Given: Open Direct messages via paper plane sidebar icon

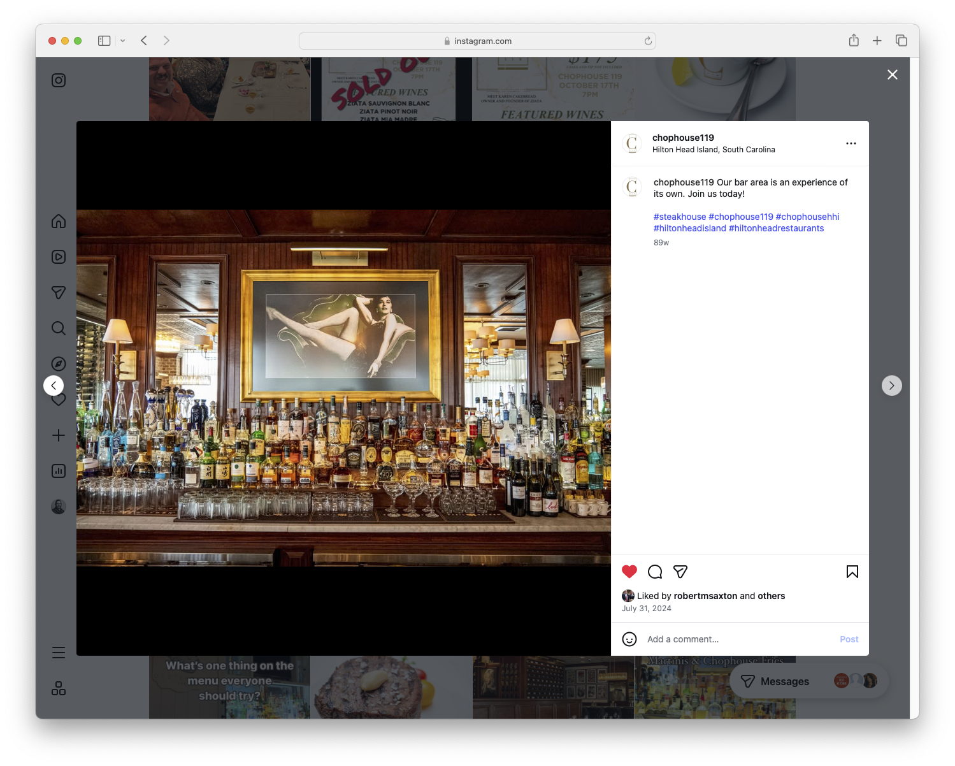Looking at the screenshot, I should (58, 293).
